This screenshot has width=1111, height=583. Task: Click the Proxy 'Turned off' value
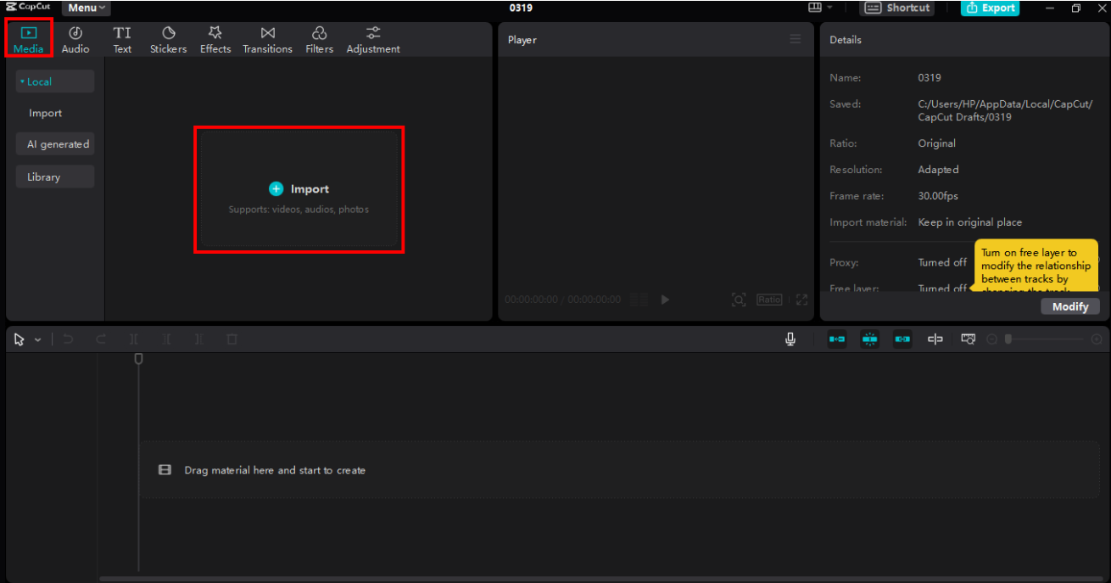(x=942, y=262)
